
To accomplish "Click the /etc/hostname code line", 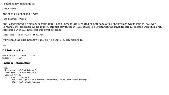I will point(10,9).
